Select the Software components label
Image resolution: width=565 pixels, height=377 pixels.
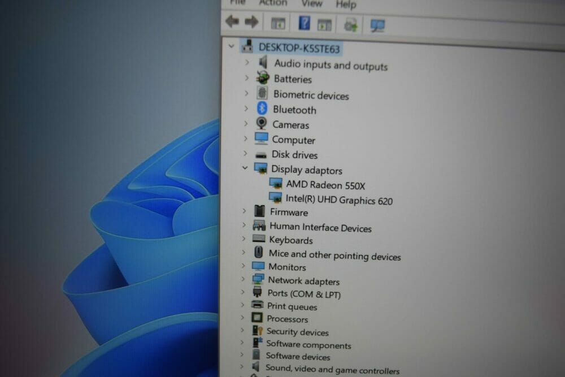click(x=308, y=345)
